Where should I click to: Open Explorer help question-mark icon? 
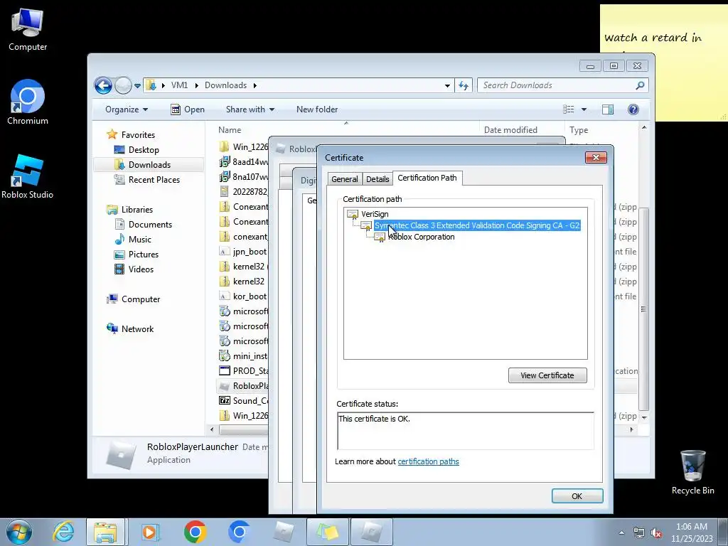point(633,109)
